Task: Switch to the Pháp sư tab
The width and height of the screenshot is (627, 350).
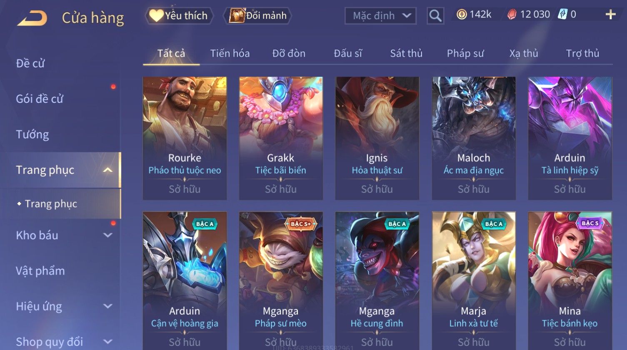Action: [x=465, y=53]
